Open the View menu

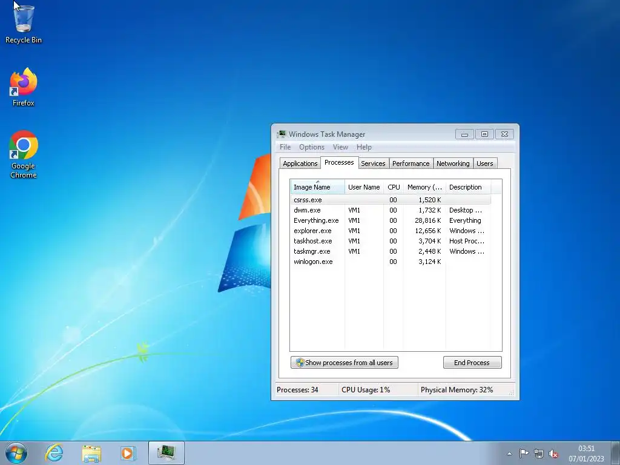tap(340, 147)
